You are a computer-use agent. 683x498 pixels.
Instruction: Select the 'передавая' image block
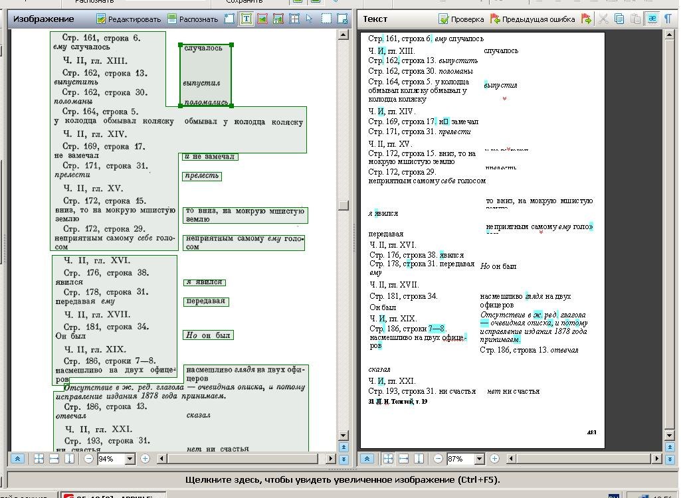205,301
